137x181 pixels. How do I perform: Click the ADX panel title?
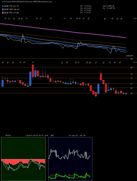52,135
